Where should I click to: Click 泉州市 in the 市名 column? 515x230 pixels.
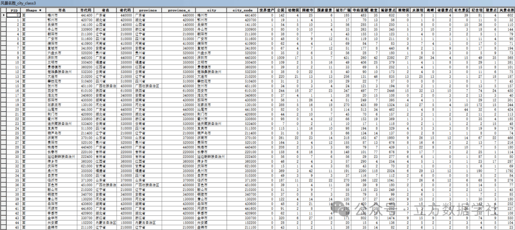pos(52,171)
